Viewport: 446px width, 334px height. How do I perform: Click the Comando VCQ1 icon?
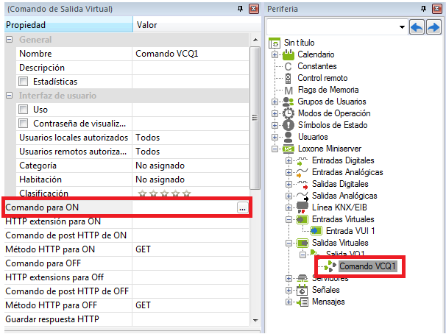click(x=330, y=266)
